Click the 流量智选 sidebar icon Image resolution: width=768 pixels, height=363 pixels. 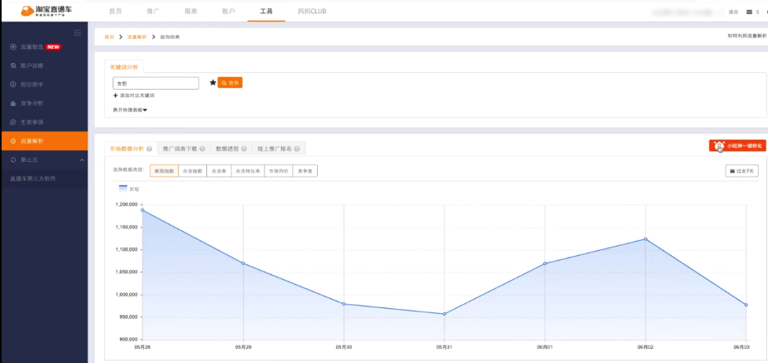13,47
